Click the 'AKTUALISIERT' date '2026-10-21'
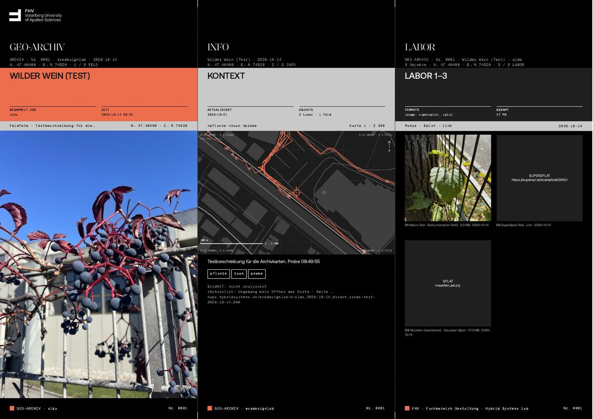The image size is (593, 419). [217, 114]
